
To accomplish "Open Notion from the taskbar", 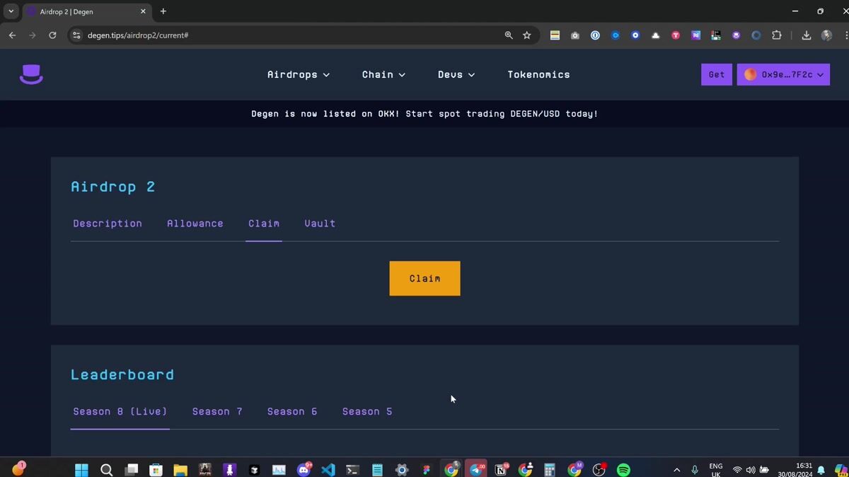I will [x=500, y=470].
